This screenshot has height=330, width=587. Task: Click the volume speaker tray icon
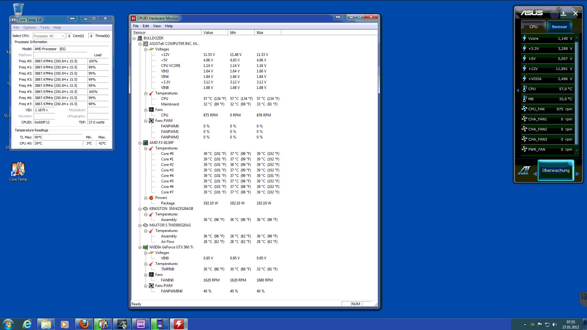(555, 324)
